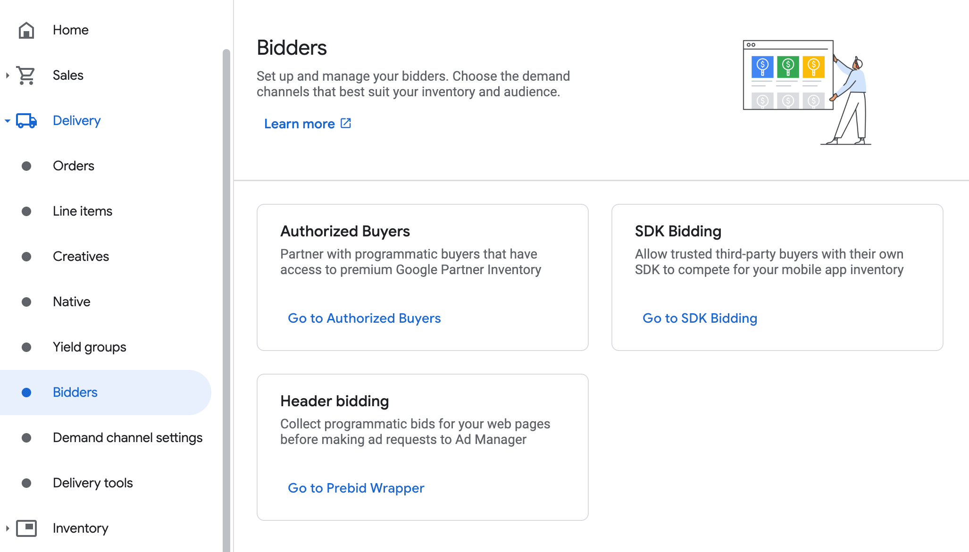Select Creatives menu item
Screen dimensions: 969x552
pyautogui.click(x=81, y=257)
